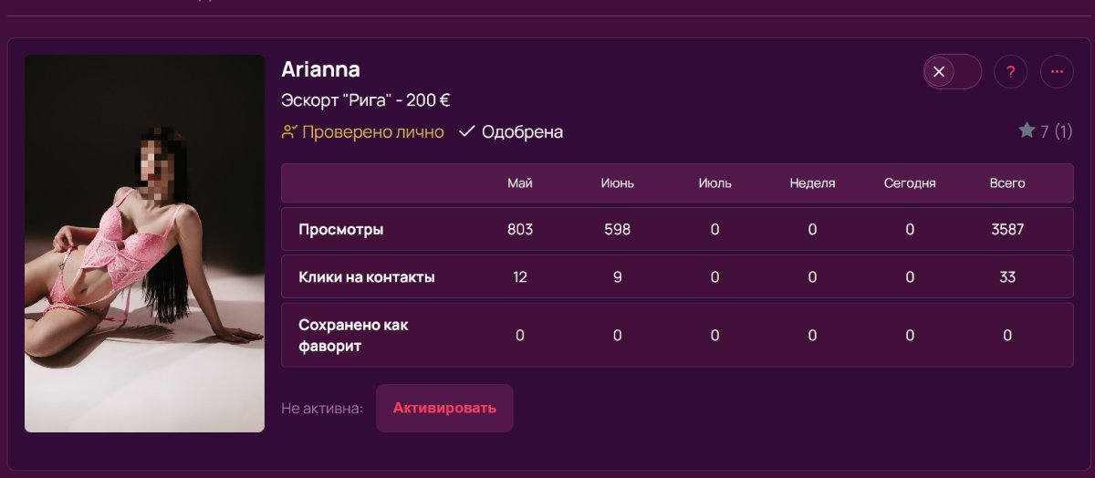The width and height of the screenshot is (1095, 478).
Task: Click the Клики на контакты row label
Action: point(367,277)
